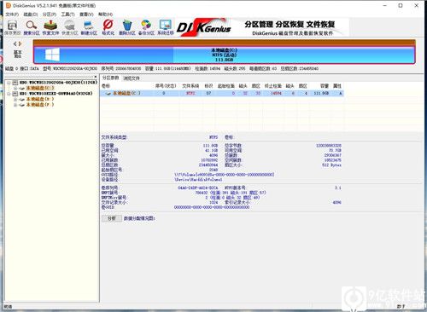Select 本地磁盘(F:) under HD1 in tree
Screen dimensions: 427x312
point(40,105)
